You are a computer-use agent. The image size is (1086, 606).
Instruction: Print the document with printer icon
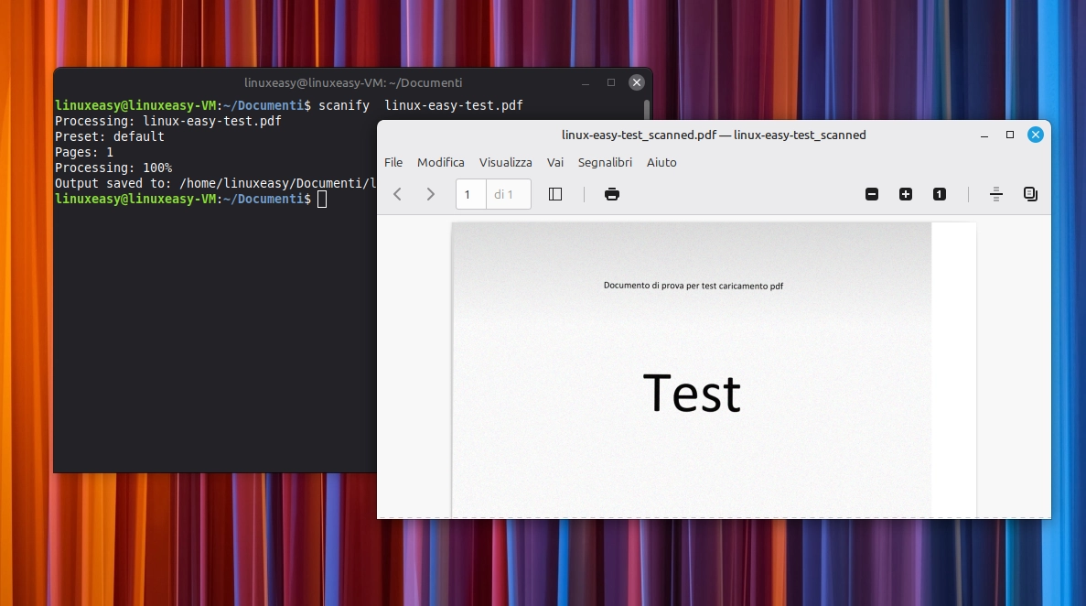pos(612,194)
